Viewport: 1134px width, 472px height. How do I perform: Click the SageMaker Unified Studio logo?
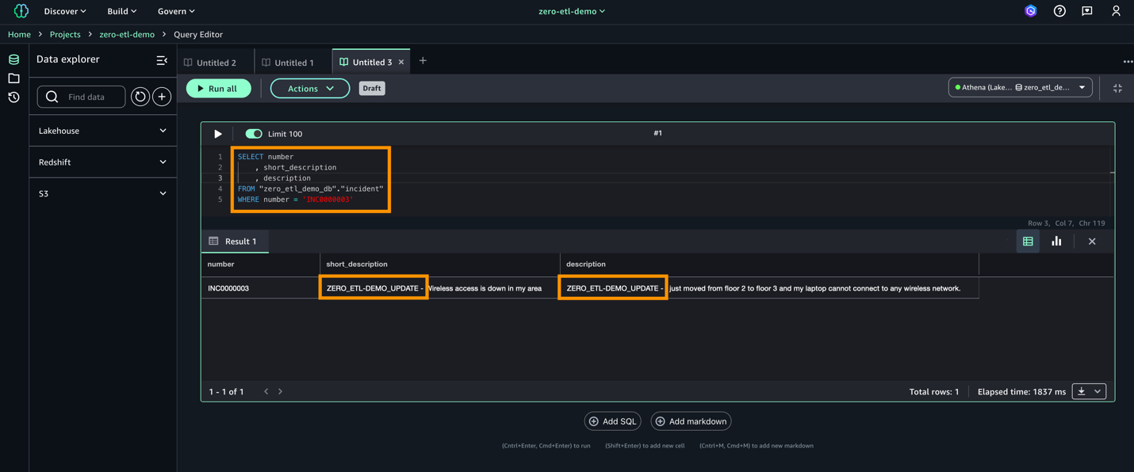(21, 11)
